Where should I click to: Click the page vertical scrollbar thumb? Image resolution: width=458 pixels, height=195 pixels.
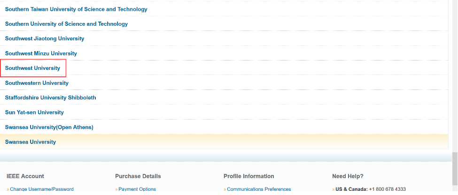tap(454, 163)
